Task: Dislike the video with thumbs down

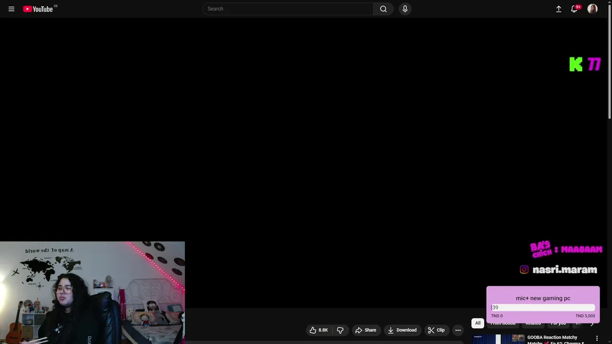Action: 340,330
